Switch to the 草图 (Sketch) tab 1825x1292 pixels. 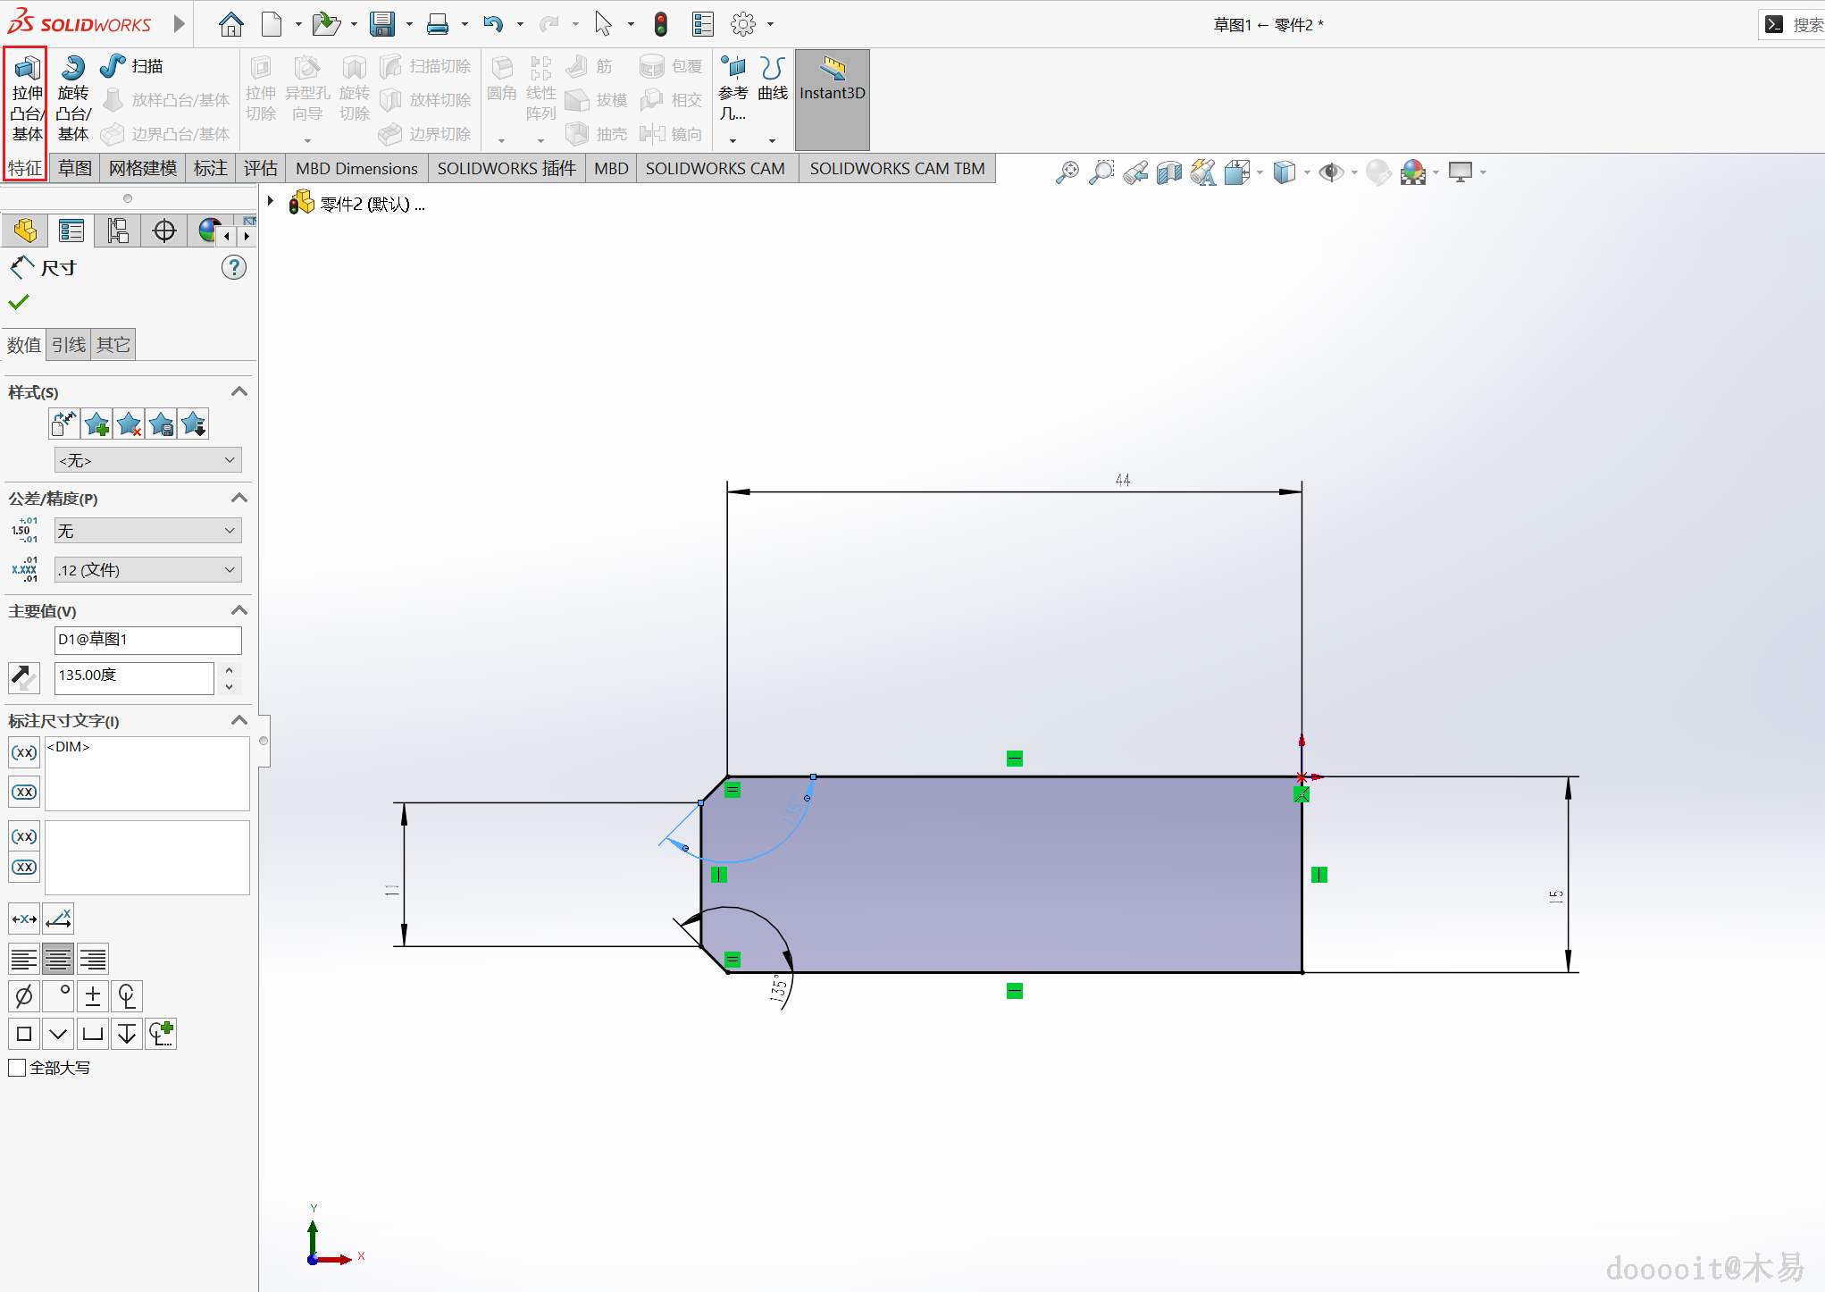75,168
